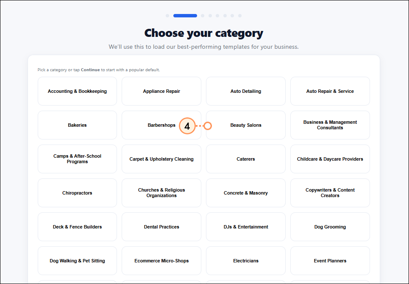
Task: Select Auto Detailing
Action: pos(246,91)
